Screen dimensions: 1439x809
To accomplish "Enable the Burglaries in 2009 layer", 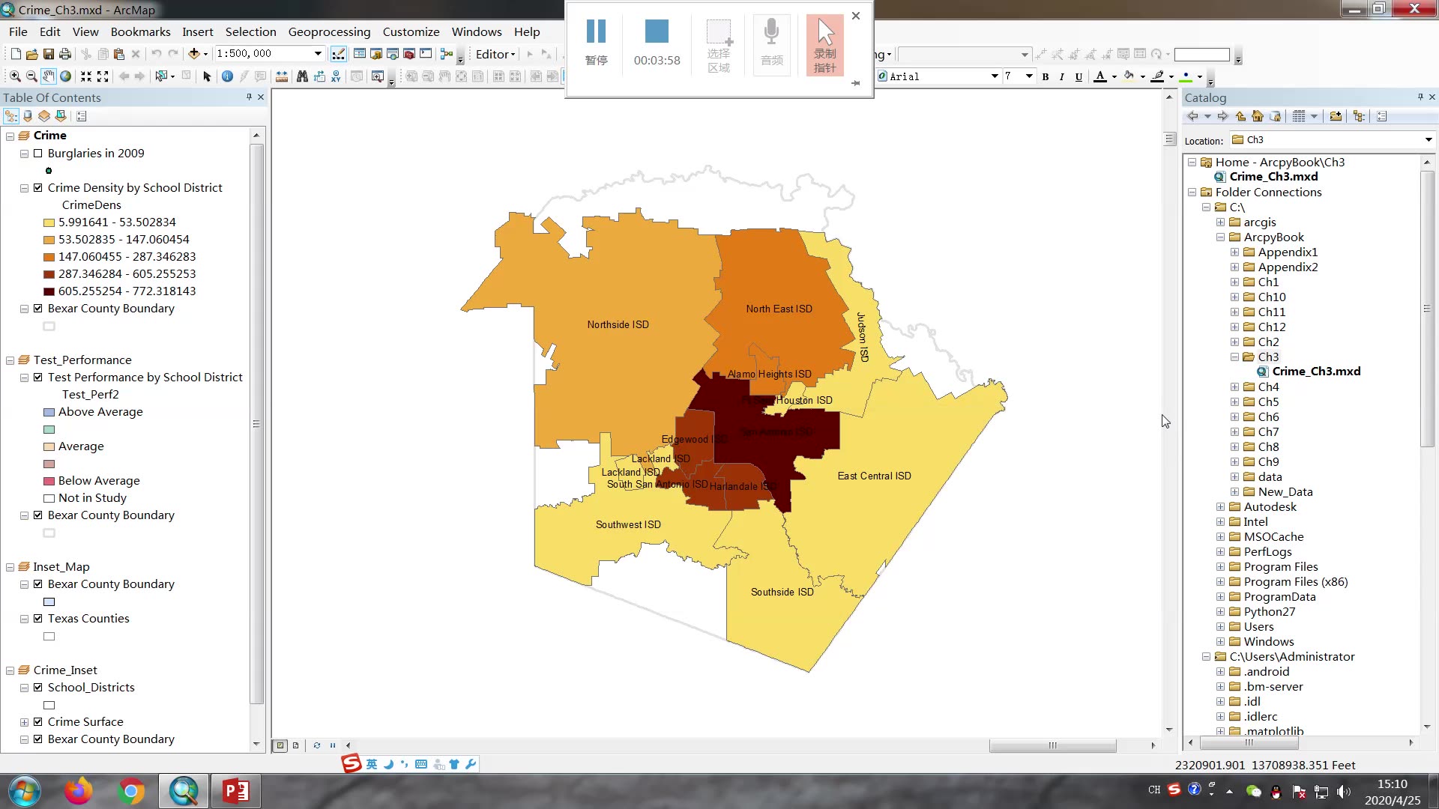I will tap(38, 154).
